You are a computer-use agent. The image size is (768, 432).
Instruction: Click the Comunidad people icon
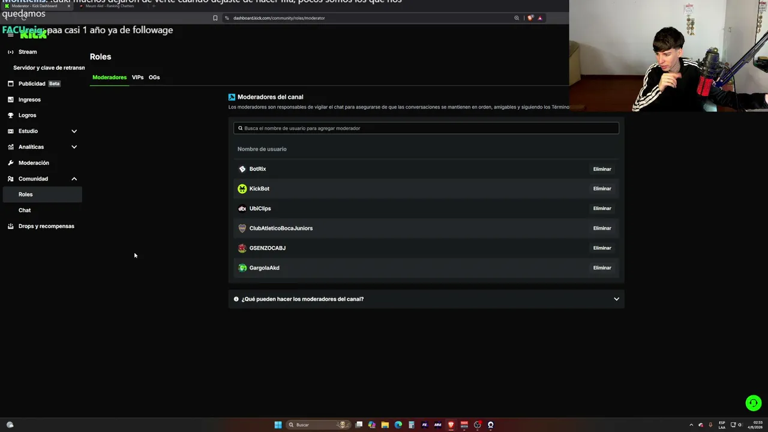pos(11,179)
